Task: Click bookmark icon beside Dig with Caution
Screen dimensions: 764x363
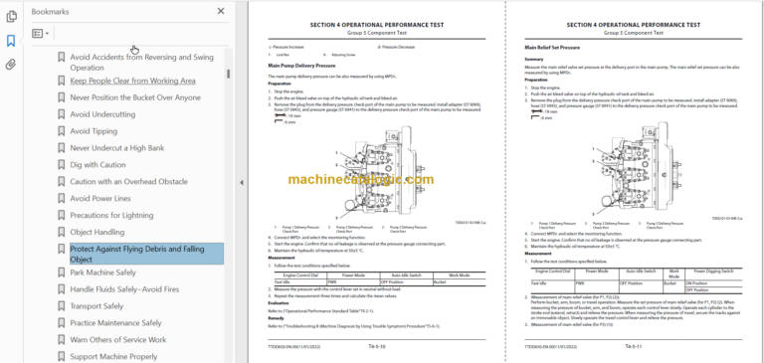Action: (x=61, y=165)
